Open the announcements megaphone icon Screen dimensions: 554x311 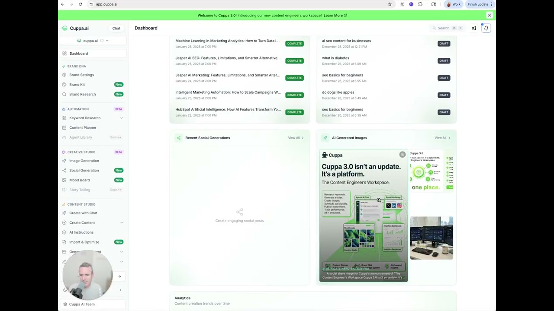[474, 28]
